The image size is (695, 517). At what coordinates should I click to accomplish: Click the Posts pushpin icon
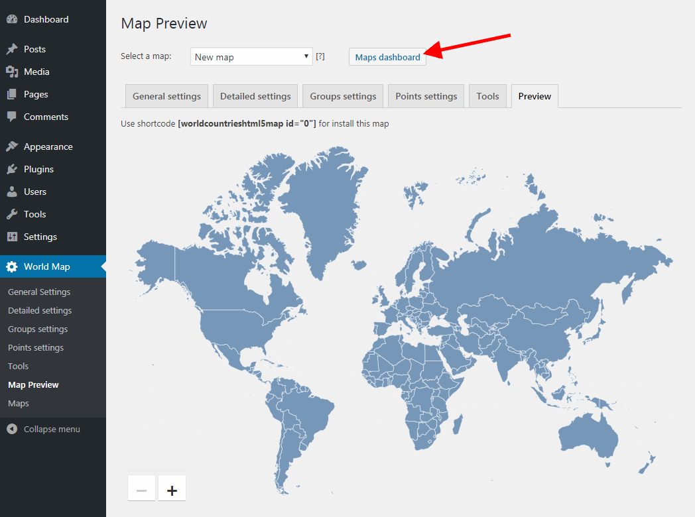point(13,48)
